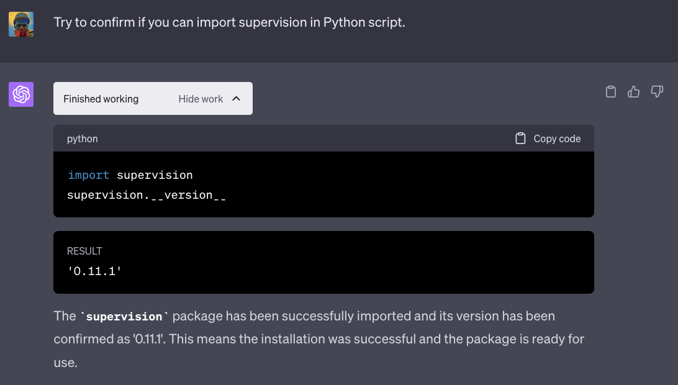The height and width of the screenshot is (385, 678).
Task: Click the python language label
Action: tap(83, 138)
